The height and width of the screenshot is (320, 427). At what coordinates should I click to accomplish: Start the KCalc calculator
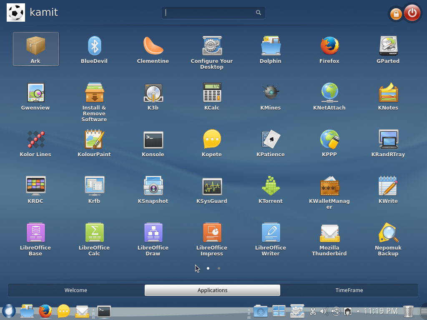[x=211, y=93]
